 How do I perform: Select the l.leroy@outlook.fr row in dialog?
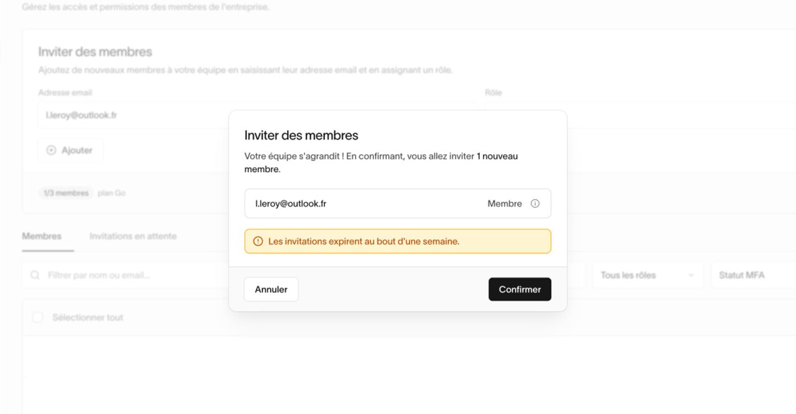[398, 204]
